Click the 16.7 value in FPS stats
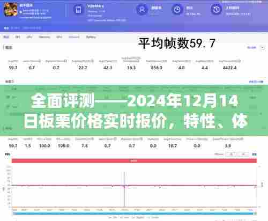Image resolution: width=268 pixels, height=221 pixels. pos(172,146)
